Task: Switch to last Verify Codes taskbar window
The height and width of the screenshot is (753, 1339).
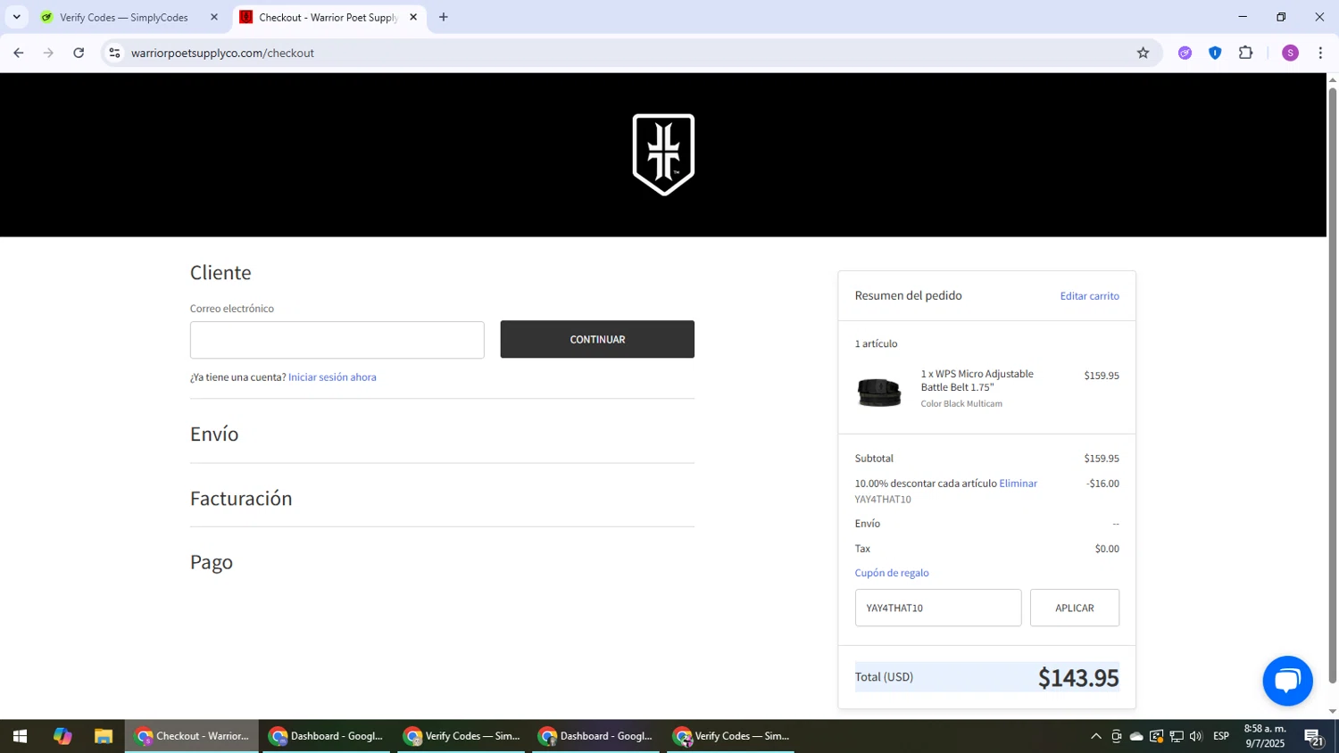Action: tap(731, 736)
